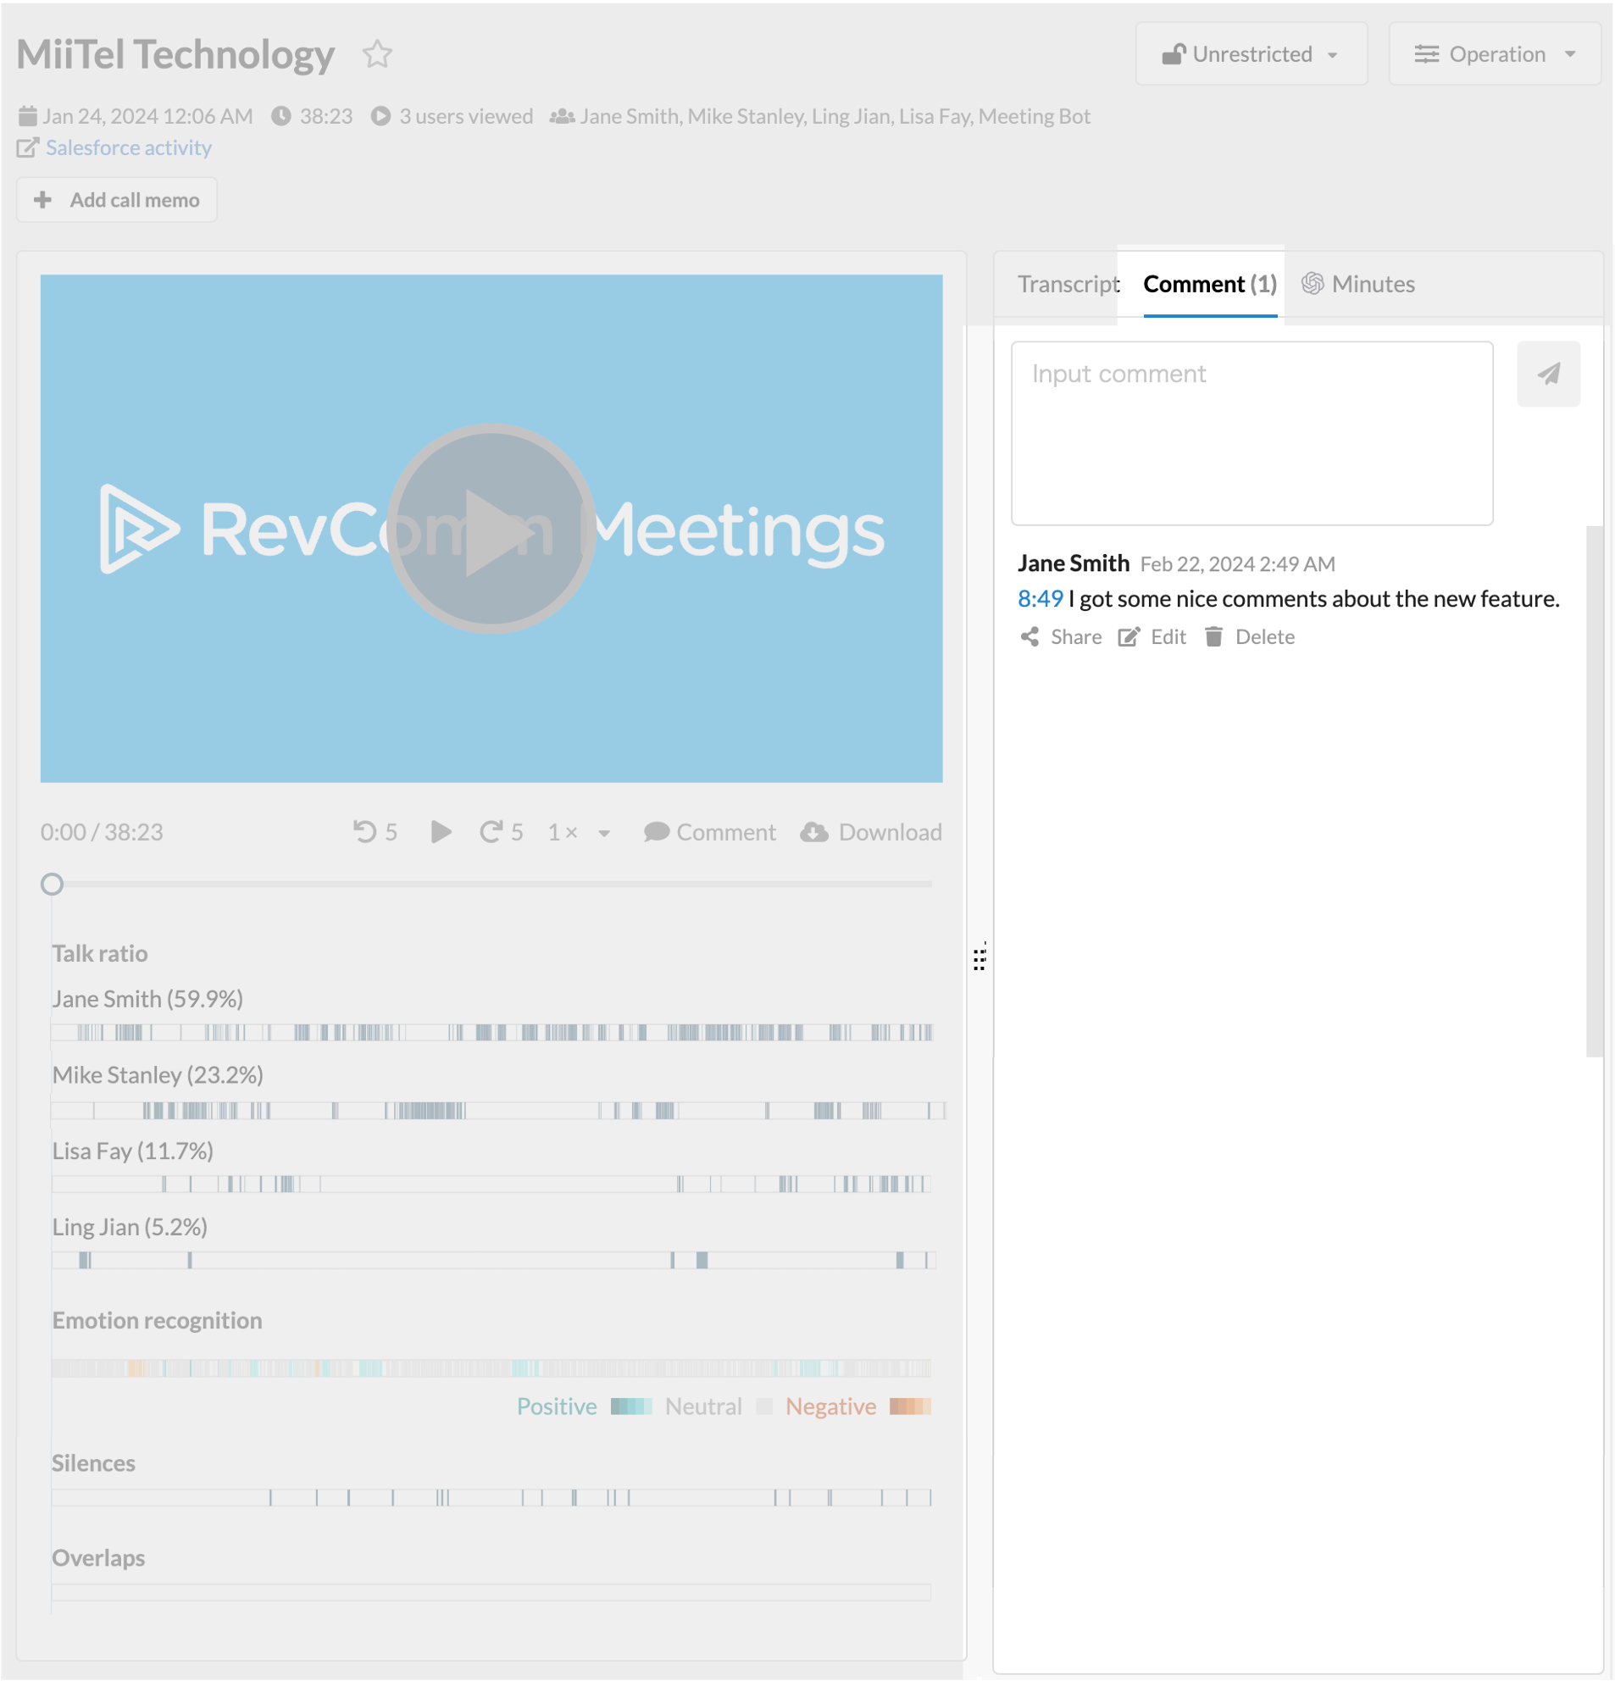This screenshot has height=1681, width=1615.
Task: Click the calendar icon next to Jan 24, 2024
Action: (x=27, y=116)
